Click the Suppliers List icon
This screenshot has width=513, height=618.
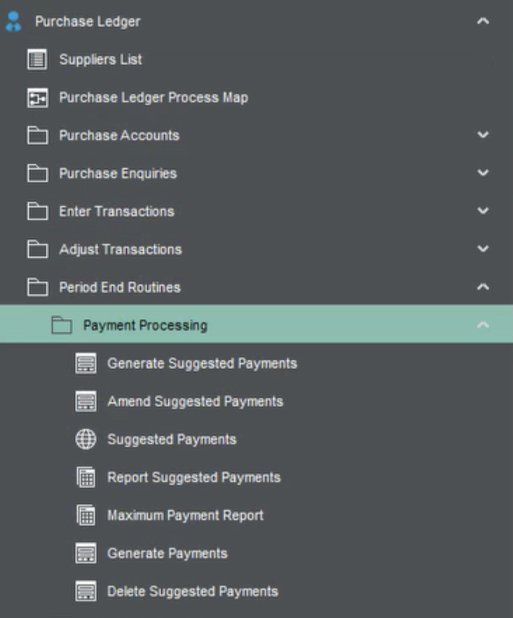(37, 60)
